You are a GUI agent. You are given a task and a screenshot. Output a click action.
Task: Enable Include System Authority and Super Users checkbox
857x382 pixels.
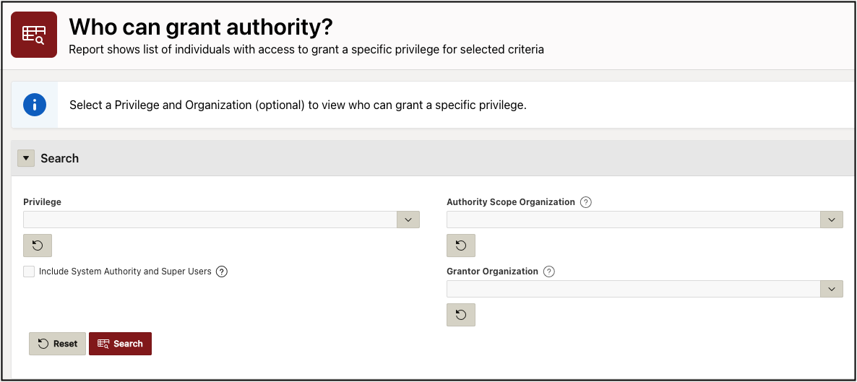pyautogui.click(x=29, y=272)
